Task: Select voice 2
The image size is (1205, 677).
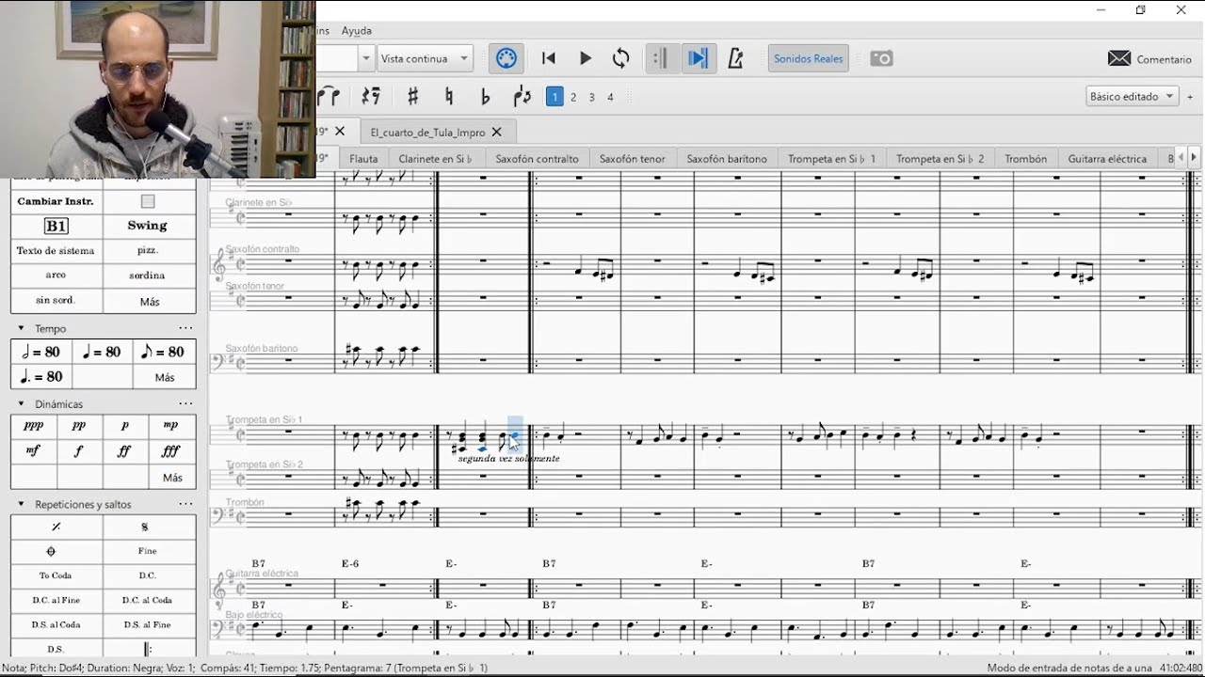Action: click(573, 97)
